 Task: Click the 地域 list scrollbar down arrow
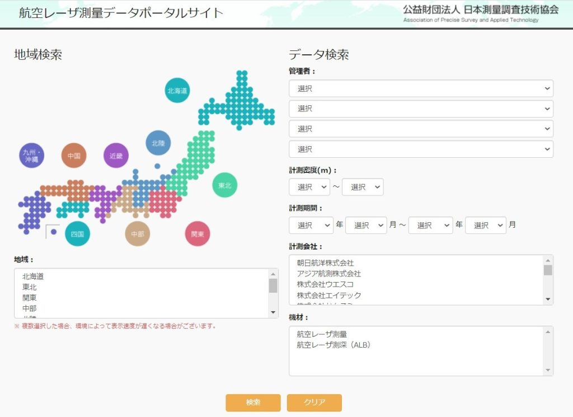click(x=273, y=312)
